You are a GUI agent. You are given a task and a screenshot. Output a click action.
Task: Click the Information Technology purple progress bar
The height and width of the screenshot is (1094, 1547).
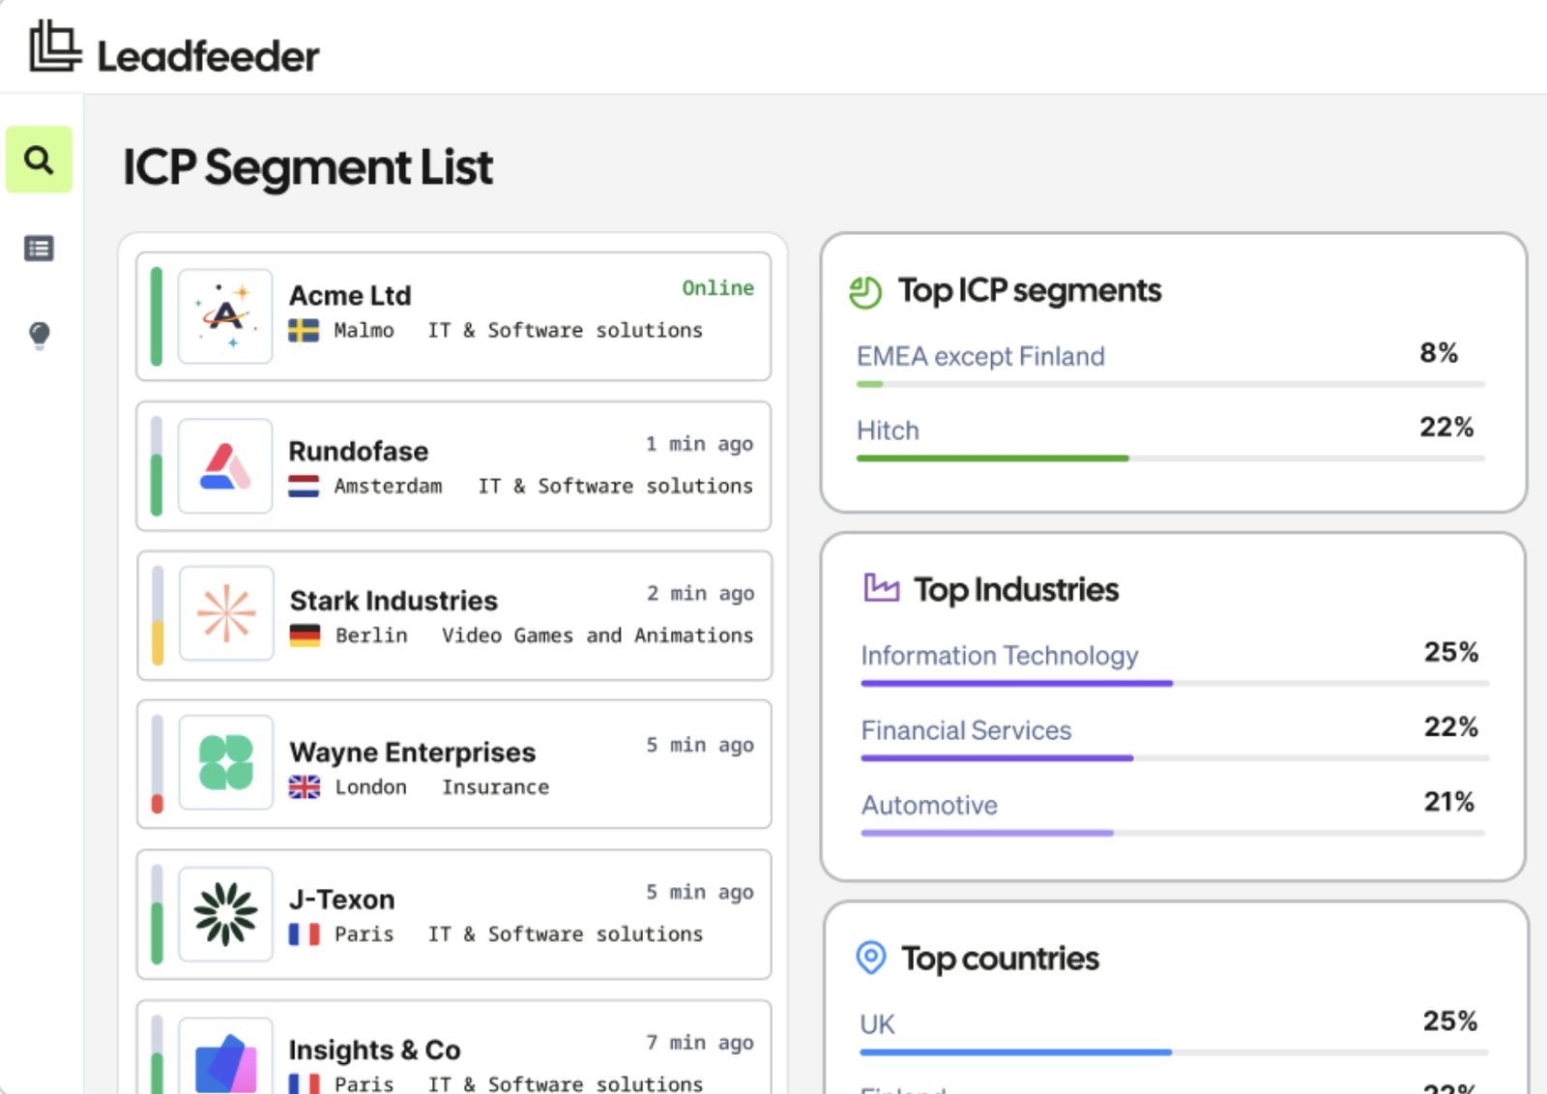pyautogui.click(x=1016, y=684)
